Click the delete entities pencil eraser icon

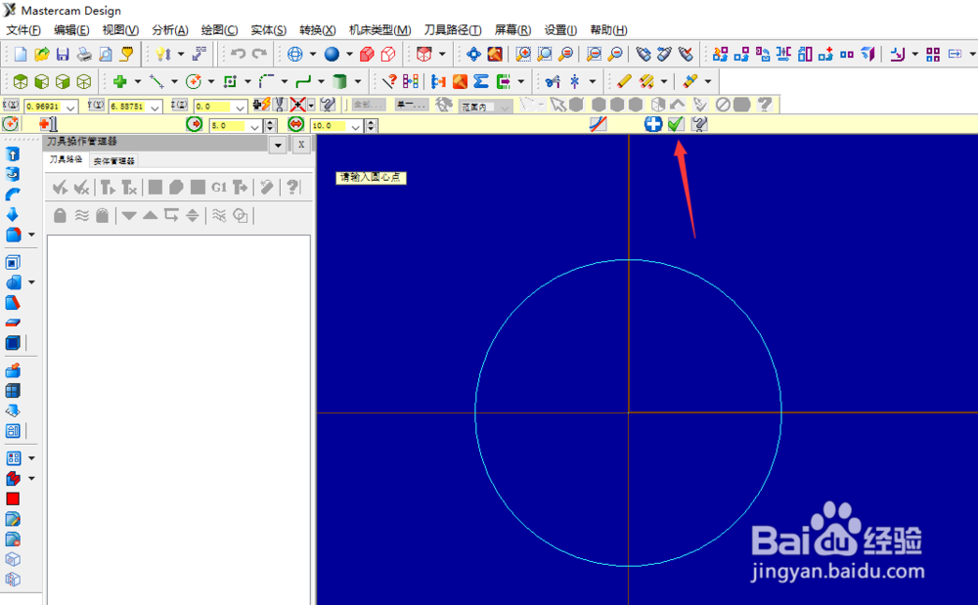[624, 82]
